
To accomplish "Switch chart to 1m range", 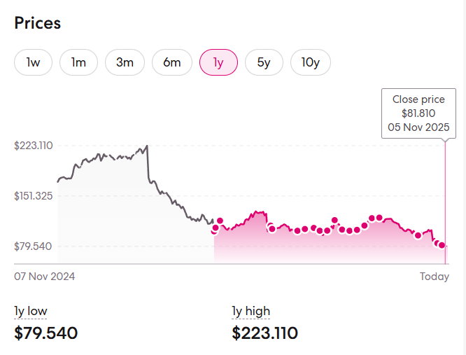I will click(x=78, y=62).
